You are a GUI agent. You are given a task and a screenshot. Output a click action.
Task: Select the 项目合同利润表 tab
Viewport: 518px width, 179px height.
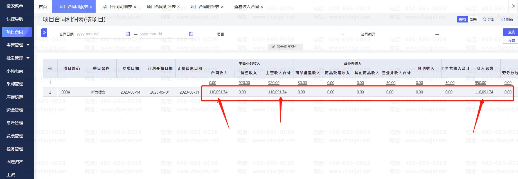tap(74, 6)
